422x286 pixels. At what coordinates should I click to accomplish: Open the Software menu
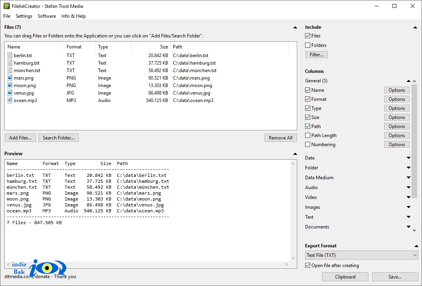tap(47, 16)
